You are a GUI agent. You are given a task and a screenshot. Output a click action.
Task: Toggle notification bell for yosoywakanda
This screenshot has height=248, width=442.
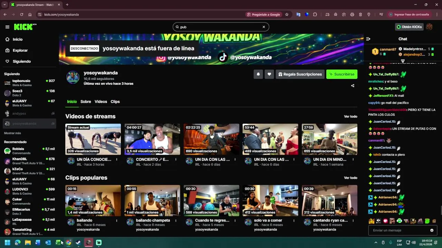[x=258, y=74]
